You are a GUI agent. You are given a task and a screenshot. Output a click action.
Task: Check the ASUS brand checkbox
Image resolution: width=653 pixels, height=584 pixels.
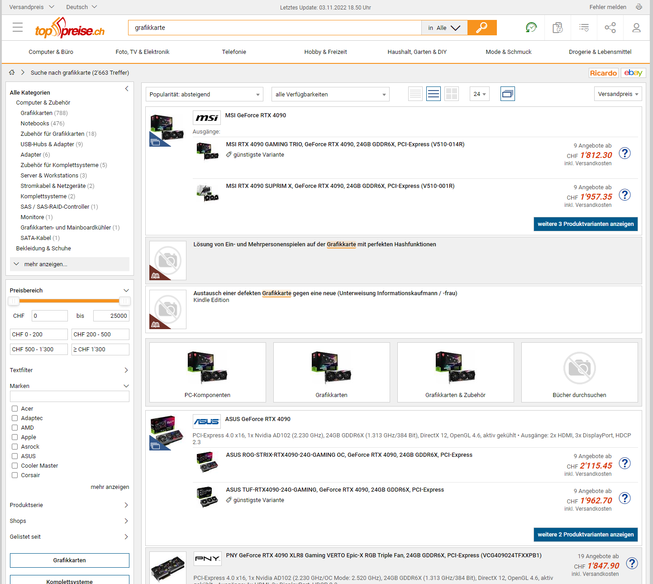[15, 456]
